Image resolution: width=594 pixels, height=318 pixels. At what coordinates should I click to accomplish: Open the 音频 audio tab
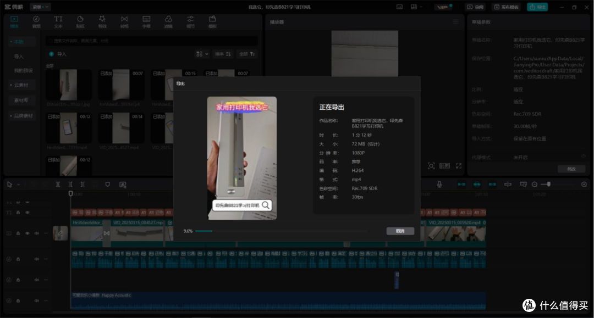click(36, 22)
